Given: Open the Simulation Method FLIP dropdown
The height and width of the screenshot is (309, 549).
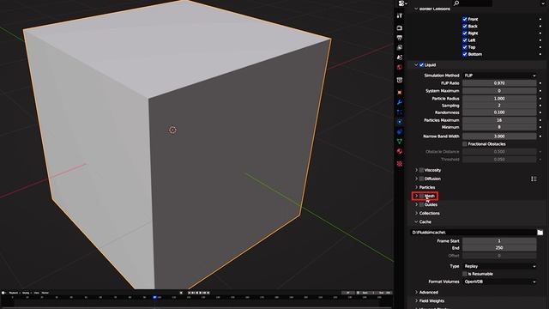Looking at the screenshot, I should point(499,76).
